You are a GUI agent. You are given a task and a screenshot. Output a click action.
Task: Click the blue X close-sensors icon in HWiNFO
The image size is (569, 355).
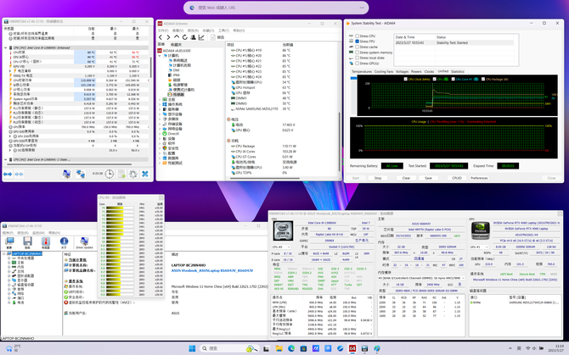pyautogui.click(x=145, y=174)
